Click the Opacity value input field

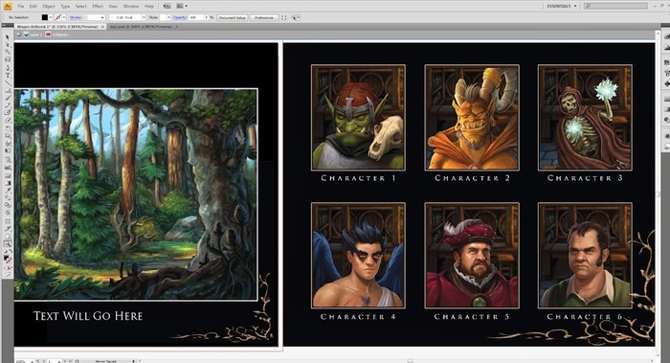pos(196,17)
